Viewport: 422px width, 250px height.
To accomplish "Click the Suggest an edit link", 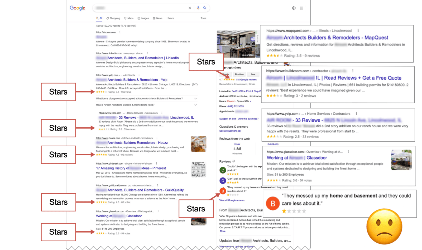I will [x=228, y=119].
